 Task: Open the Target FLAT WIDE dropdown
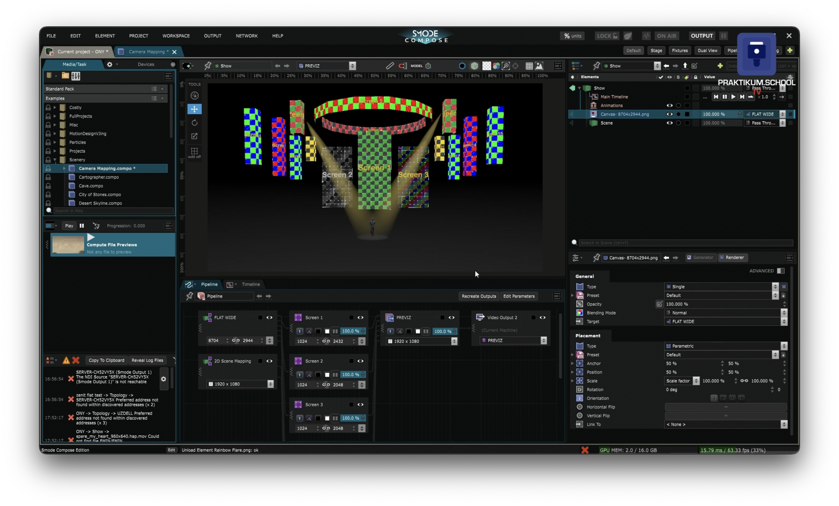(725, 322)
